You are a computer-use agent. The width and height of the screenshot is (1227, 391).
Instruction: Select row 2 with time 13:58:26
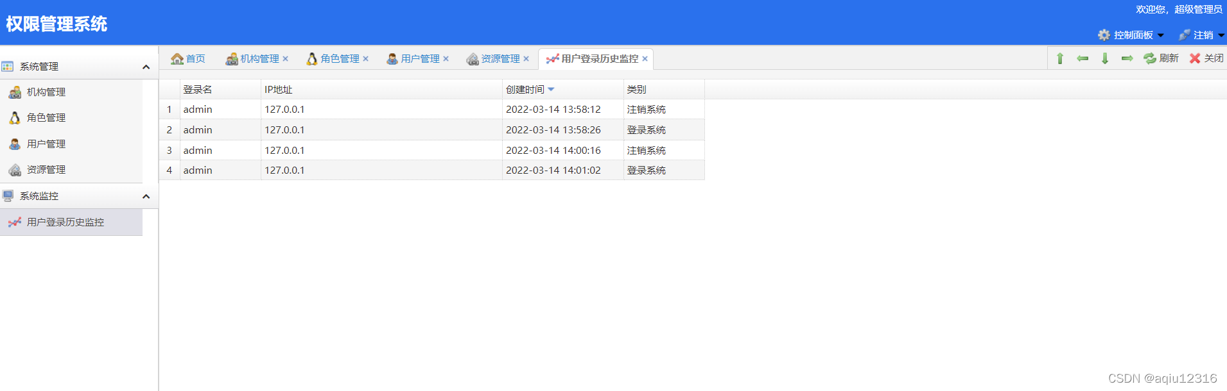432,130
